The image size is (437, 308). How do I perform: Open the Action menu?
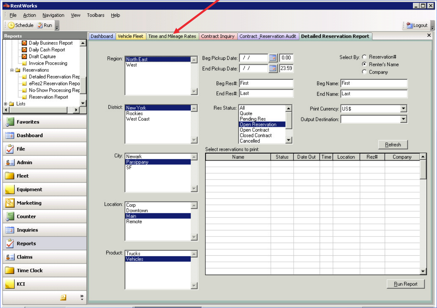click(29, 15)
